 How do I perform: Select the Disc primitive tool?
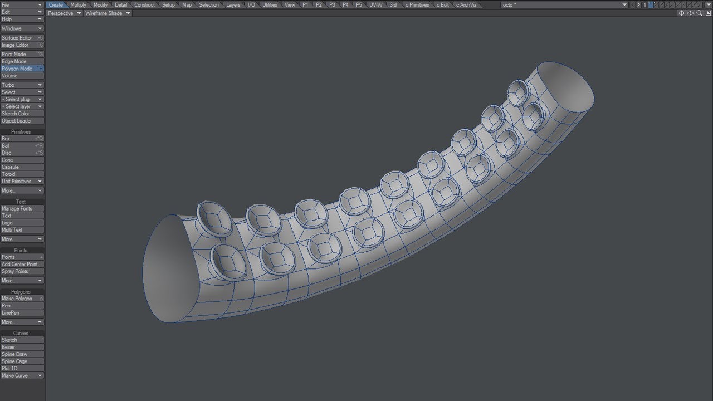click(x=22, y=153)
